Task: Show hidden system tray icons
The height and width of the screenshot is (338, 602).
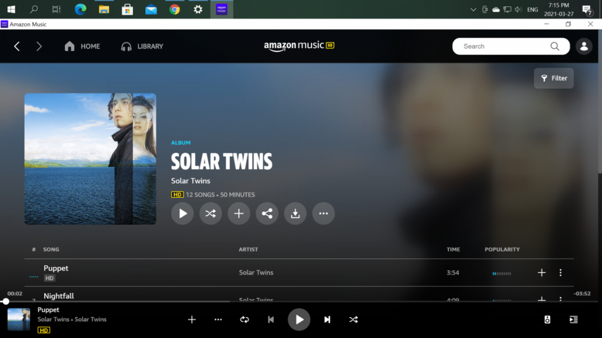Action: click(473, 9)
